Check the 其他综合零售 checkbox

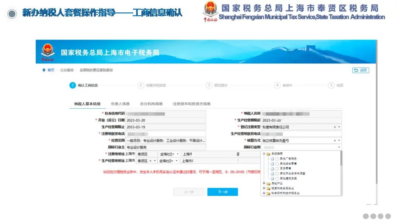click(277, 164)
